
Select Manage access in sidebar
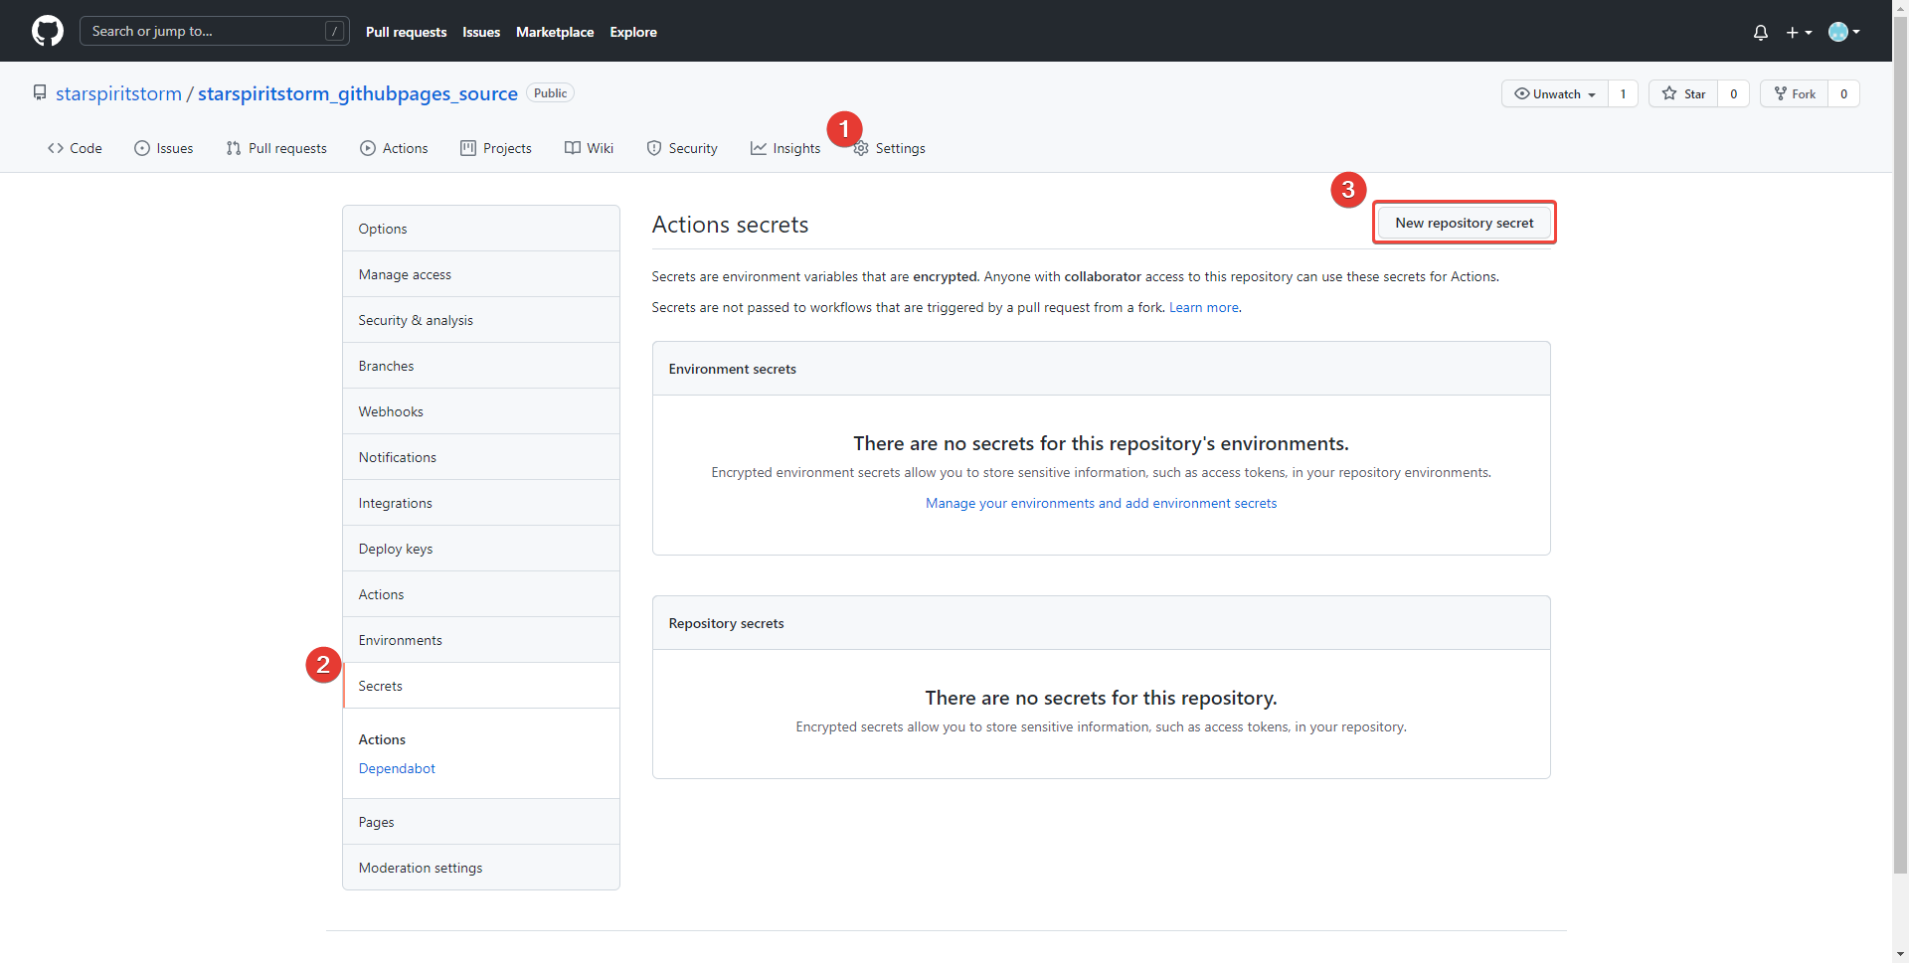pyautogui.click(x=481, y=274)
